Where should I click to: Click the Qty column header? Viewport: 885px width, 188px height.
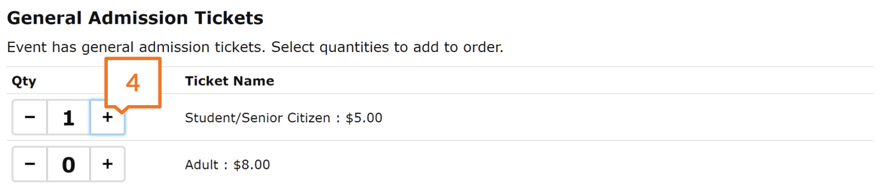[24, 81]
